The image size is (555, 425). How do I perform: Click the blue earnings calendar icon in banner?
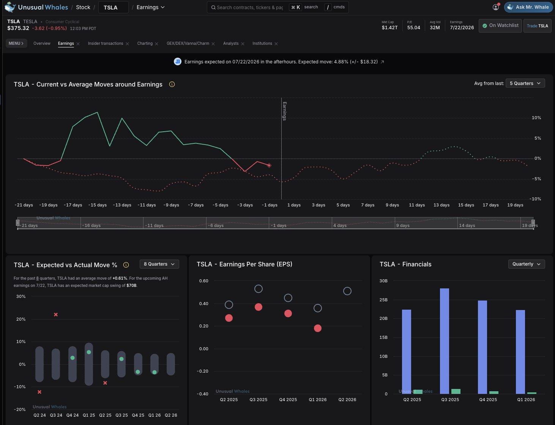[178, 61]
